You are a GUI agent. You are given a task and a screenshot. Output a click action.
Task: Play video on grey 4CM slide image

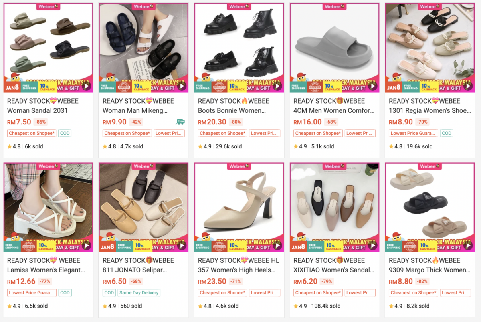(x=372, y=86)
